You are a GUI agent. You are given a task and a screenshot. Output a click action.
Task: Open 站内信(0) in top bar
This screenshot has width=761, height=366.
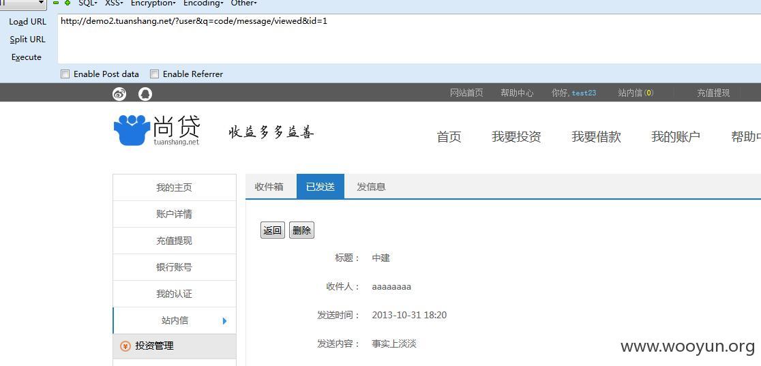[x=636, y=93]
